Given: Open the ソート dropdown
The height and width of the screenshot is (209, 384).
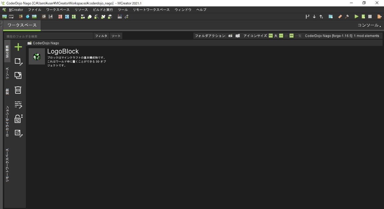Looking at the screenshot, I should click(x=116, y=36).
